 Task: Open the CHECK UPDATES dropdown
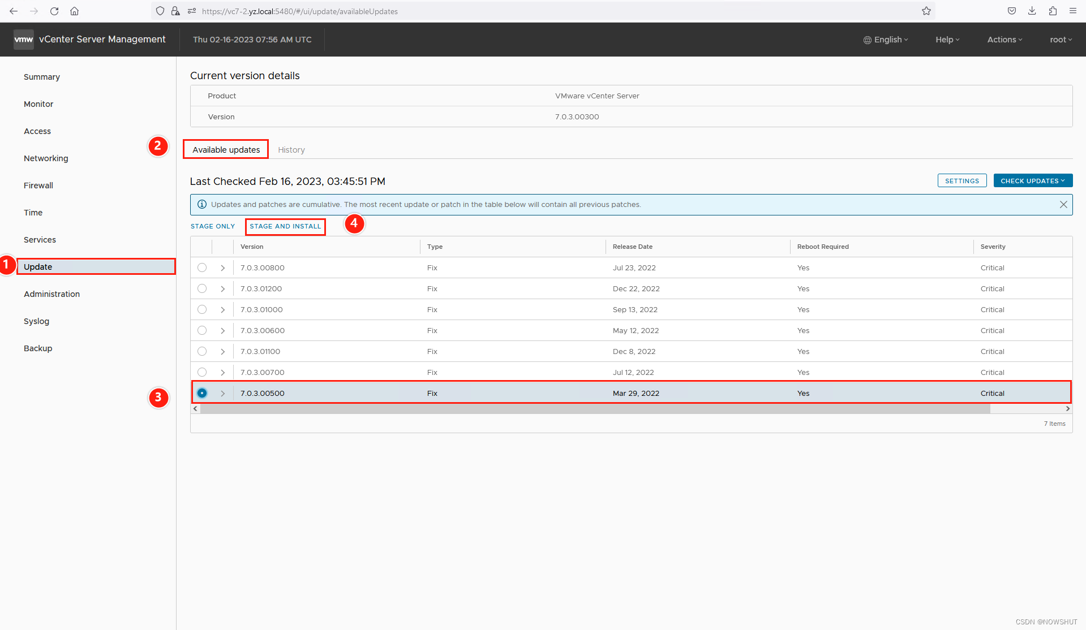click(x=1032, y=180)
